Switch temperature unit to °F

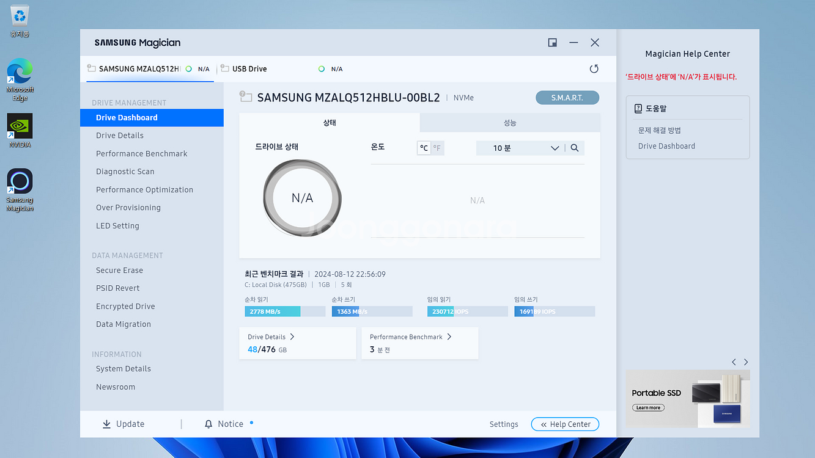point(437,148)
